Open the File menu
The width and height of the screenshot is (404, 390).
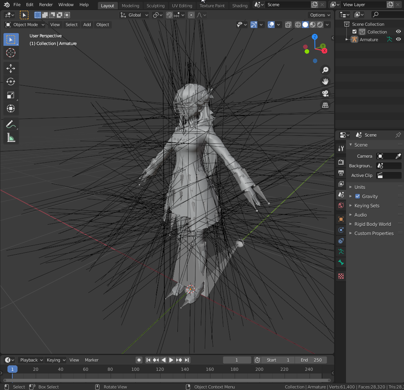pyautogui.click(x=17, y=5)
